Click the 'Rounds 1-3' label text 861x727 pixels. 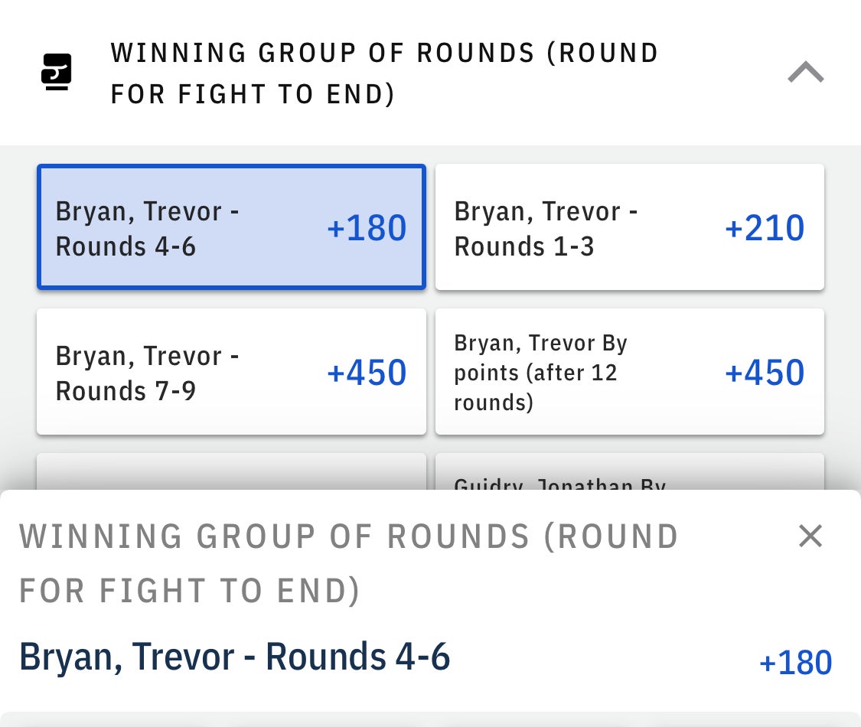(524, 246)
